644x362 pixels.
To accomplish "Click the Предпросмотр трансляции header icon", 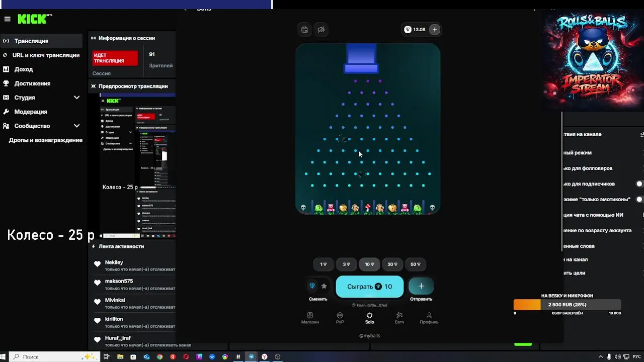I will [x=93, y=86].
